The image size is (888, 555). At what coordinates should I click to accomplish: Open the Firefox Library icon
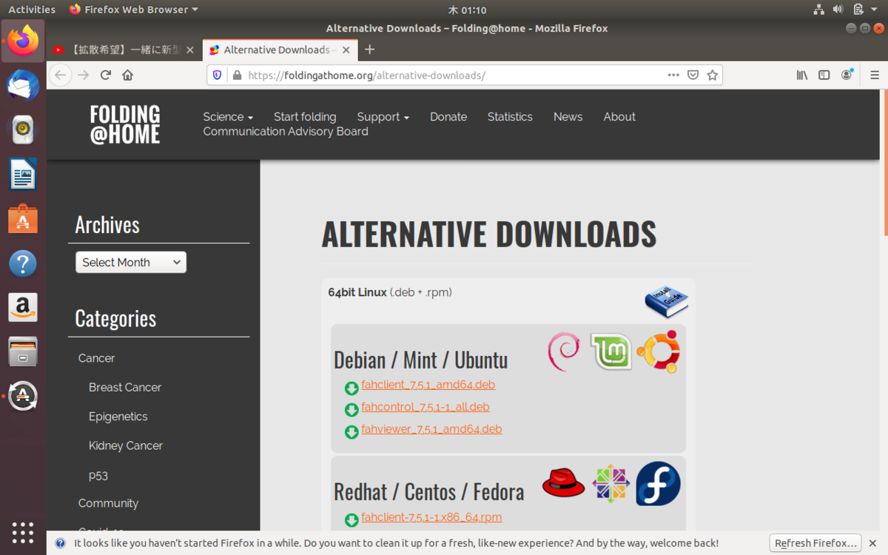(x=802, y=75)
